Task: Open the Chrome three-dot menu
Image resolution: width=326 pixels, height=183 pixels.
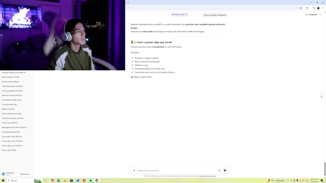Action: click(323, 8)
